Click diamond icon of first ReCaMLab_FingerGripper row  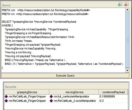tap(6, 97)
